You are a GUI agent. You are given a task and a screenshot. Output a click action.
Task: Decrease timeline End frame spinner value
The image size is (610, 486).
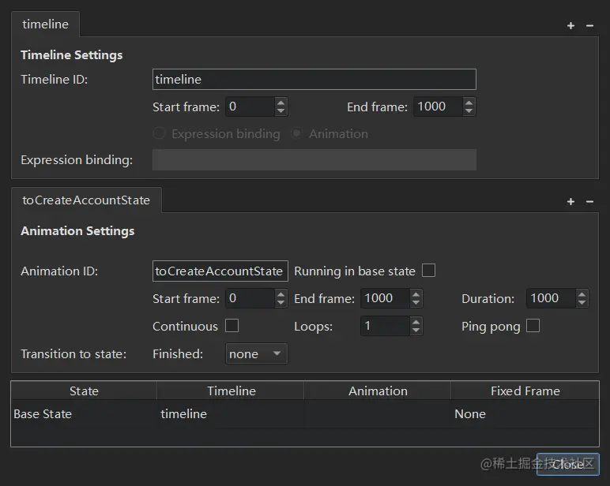469,111
